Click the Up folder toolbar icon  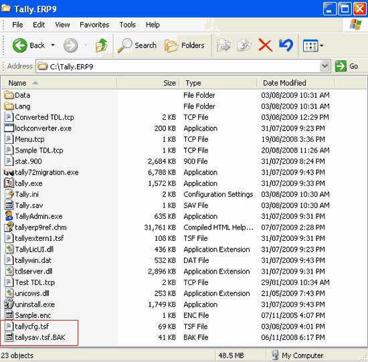click(x=102, y=45)
